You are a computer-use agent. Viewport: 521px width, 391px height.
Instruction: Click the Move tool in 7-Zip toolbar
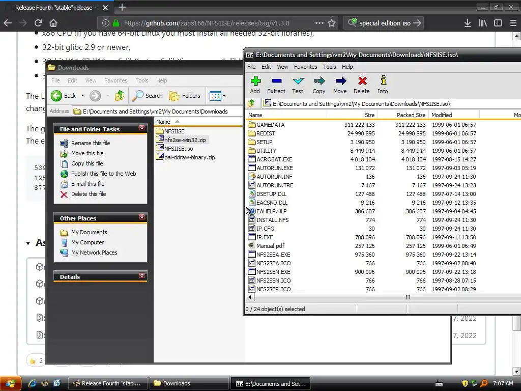coord(340,85)
